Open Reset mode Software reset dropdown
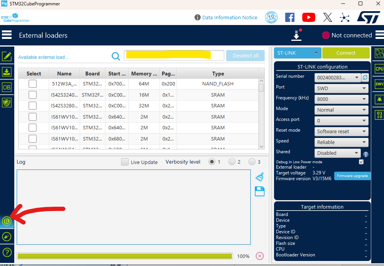This screenshot has width=384, height=266. (341, 131)
